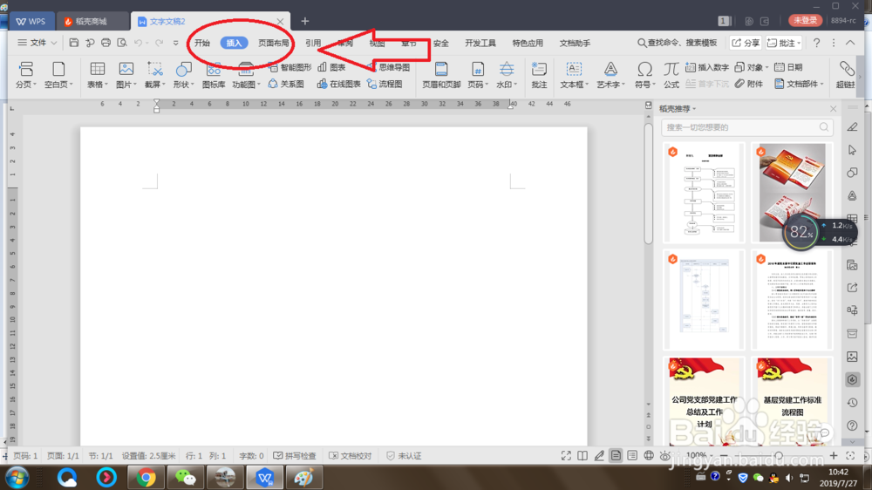872x490 pixels.
Task: Insert an Online Chart (在线图表)
Action: pyautogui.click(x=338, y=84)
